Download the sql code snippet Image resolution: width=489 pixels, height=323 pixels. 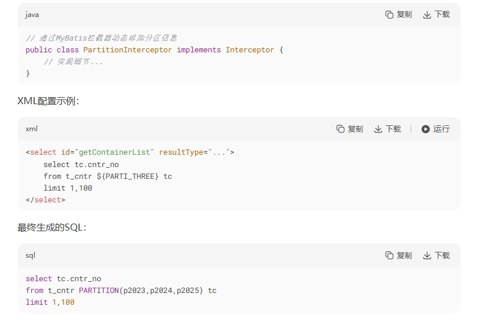point(437,255)
